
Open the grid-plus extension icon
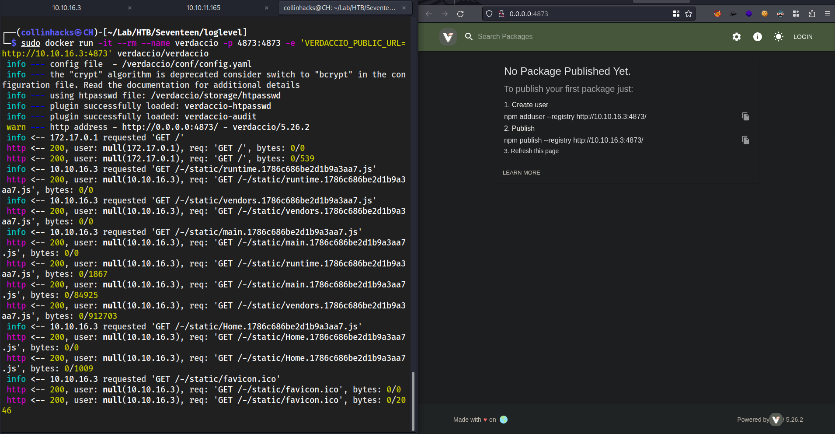tap(796, 14)
